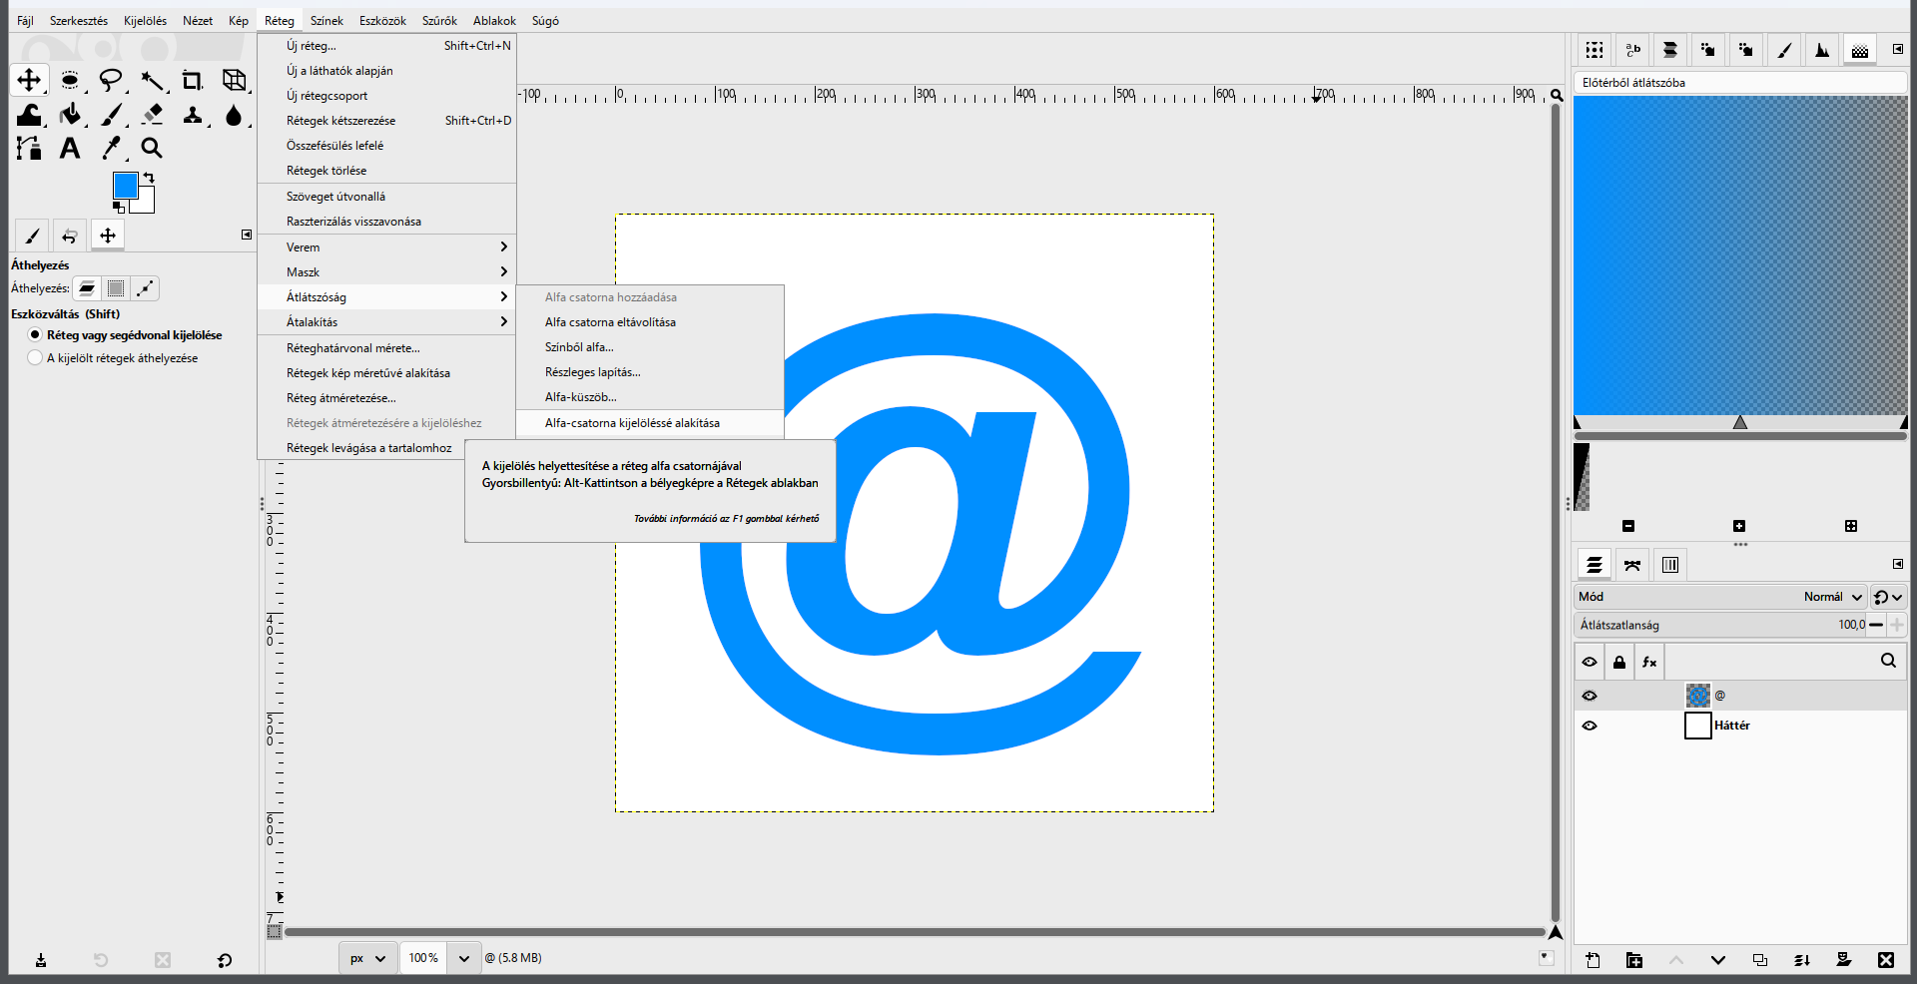1917x984 pixels.
Task: Select the Paths tool
Action: pyautogui.click(x=29, y=149)
